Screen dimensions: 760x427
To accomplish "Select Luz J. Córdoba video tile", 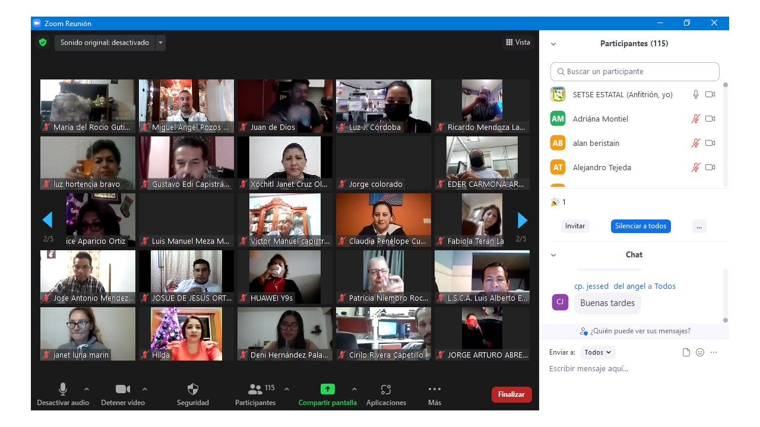I will tap(384, 106).
